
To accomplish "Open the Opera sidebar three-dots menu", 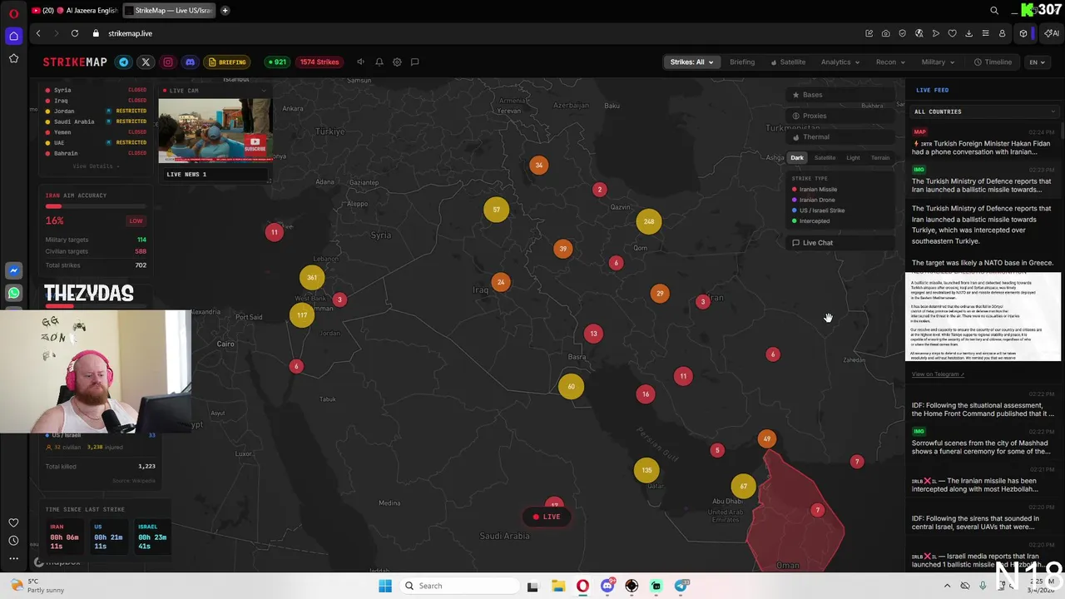I will 13,558.
